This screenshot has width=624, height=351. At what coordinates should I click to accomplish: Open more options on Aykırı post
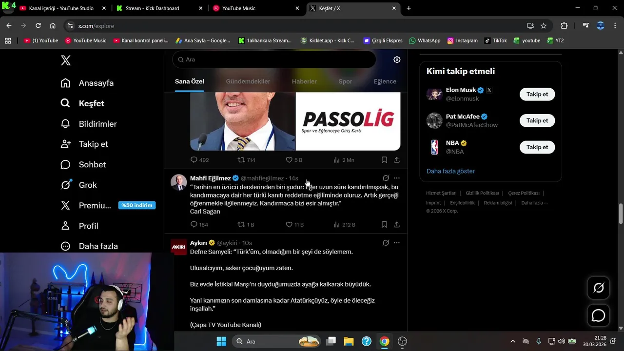[397, 243]
